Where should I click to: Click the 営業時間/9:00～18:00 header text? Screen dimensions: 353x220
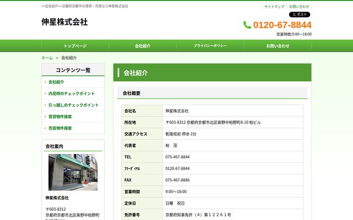[x=294, y=34]
